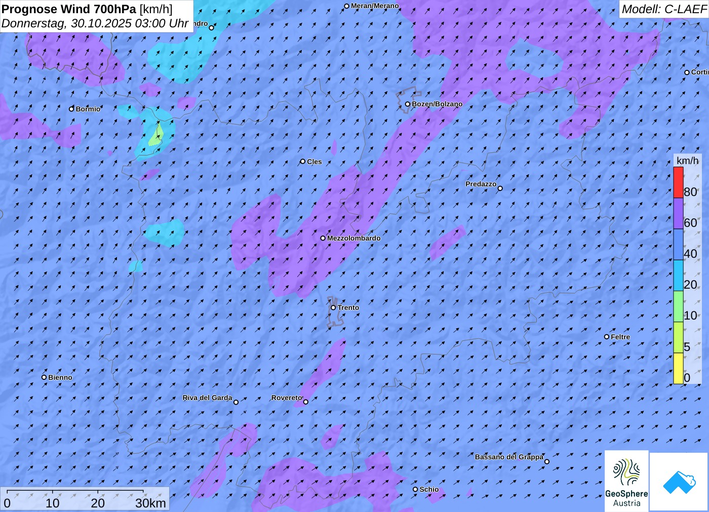Click the small green low-wind patch near Bormio
Image resolution: width=709 pixels, height=512 pixels.
pyautogui.click(x=156, y=136)
